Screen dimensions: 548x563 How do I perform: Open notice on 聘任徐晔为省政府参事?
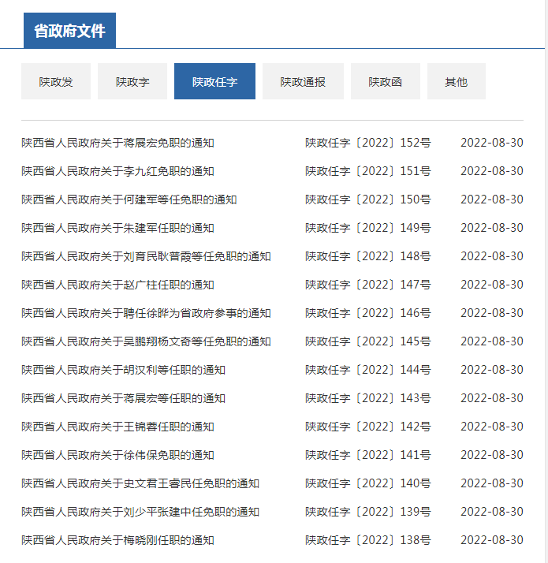(x=146, y=314)
